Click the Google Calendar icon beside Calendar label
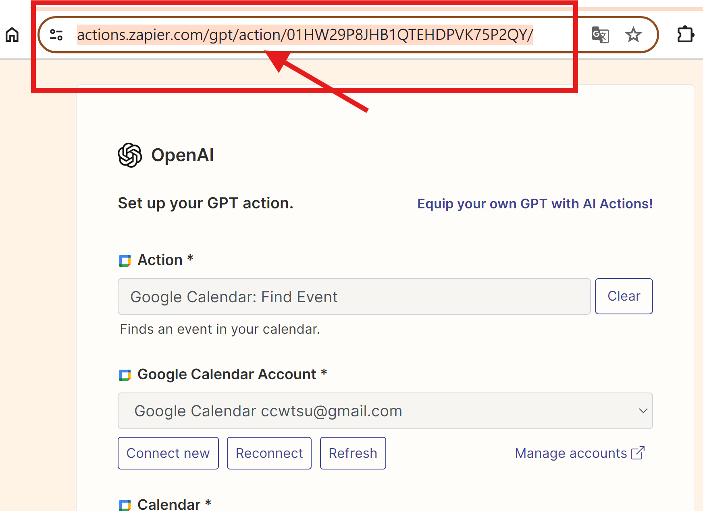This screenshot has width=703, height=511. pyautogui.click(x=125, y=505)
